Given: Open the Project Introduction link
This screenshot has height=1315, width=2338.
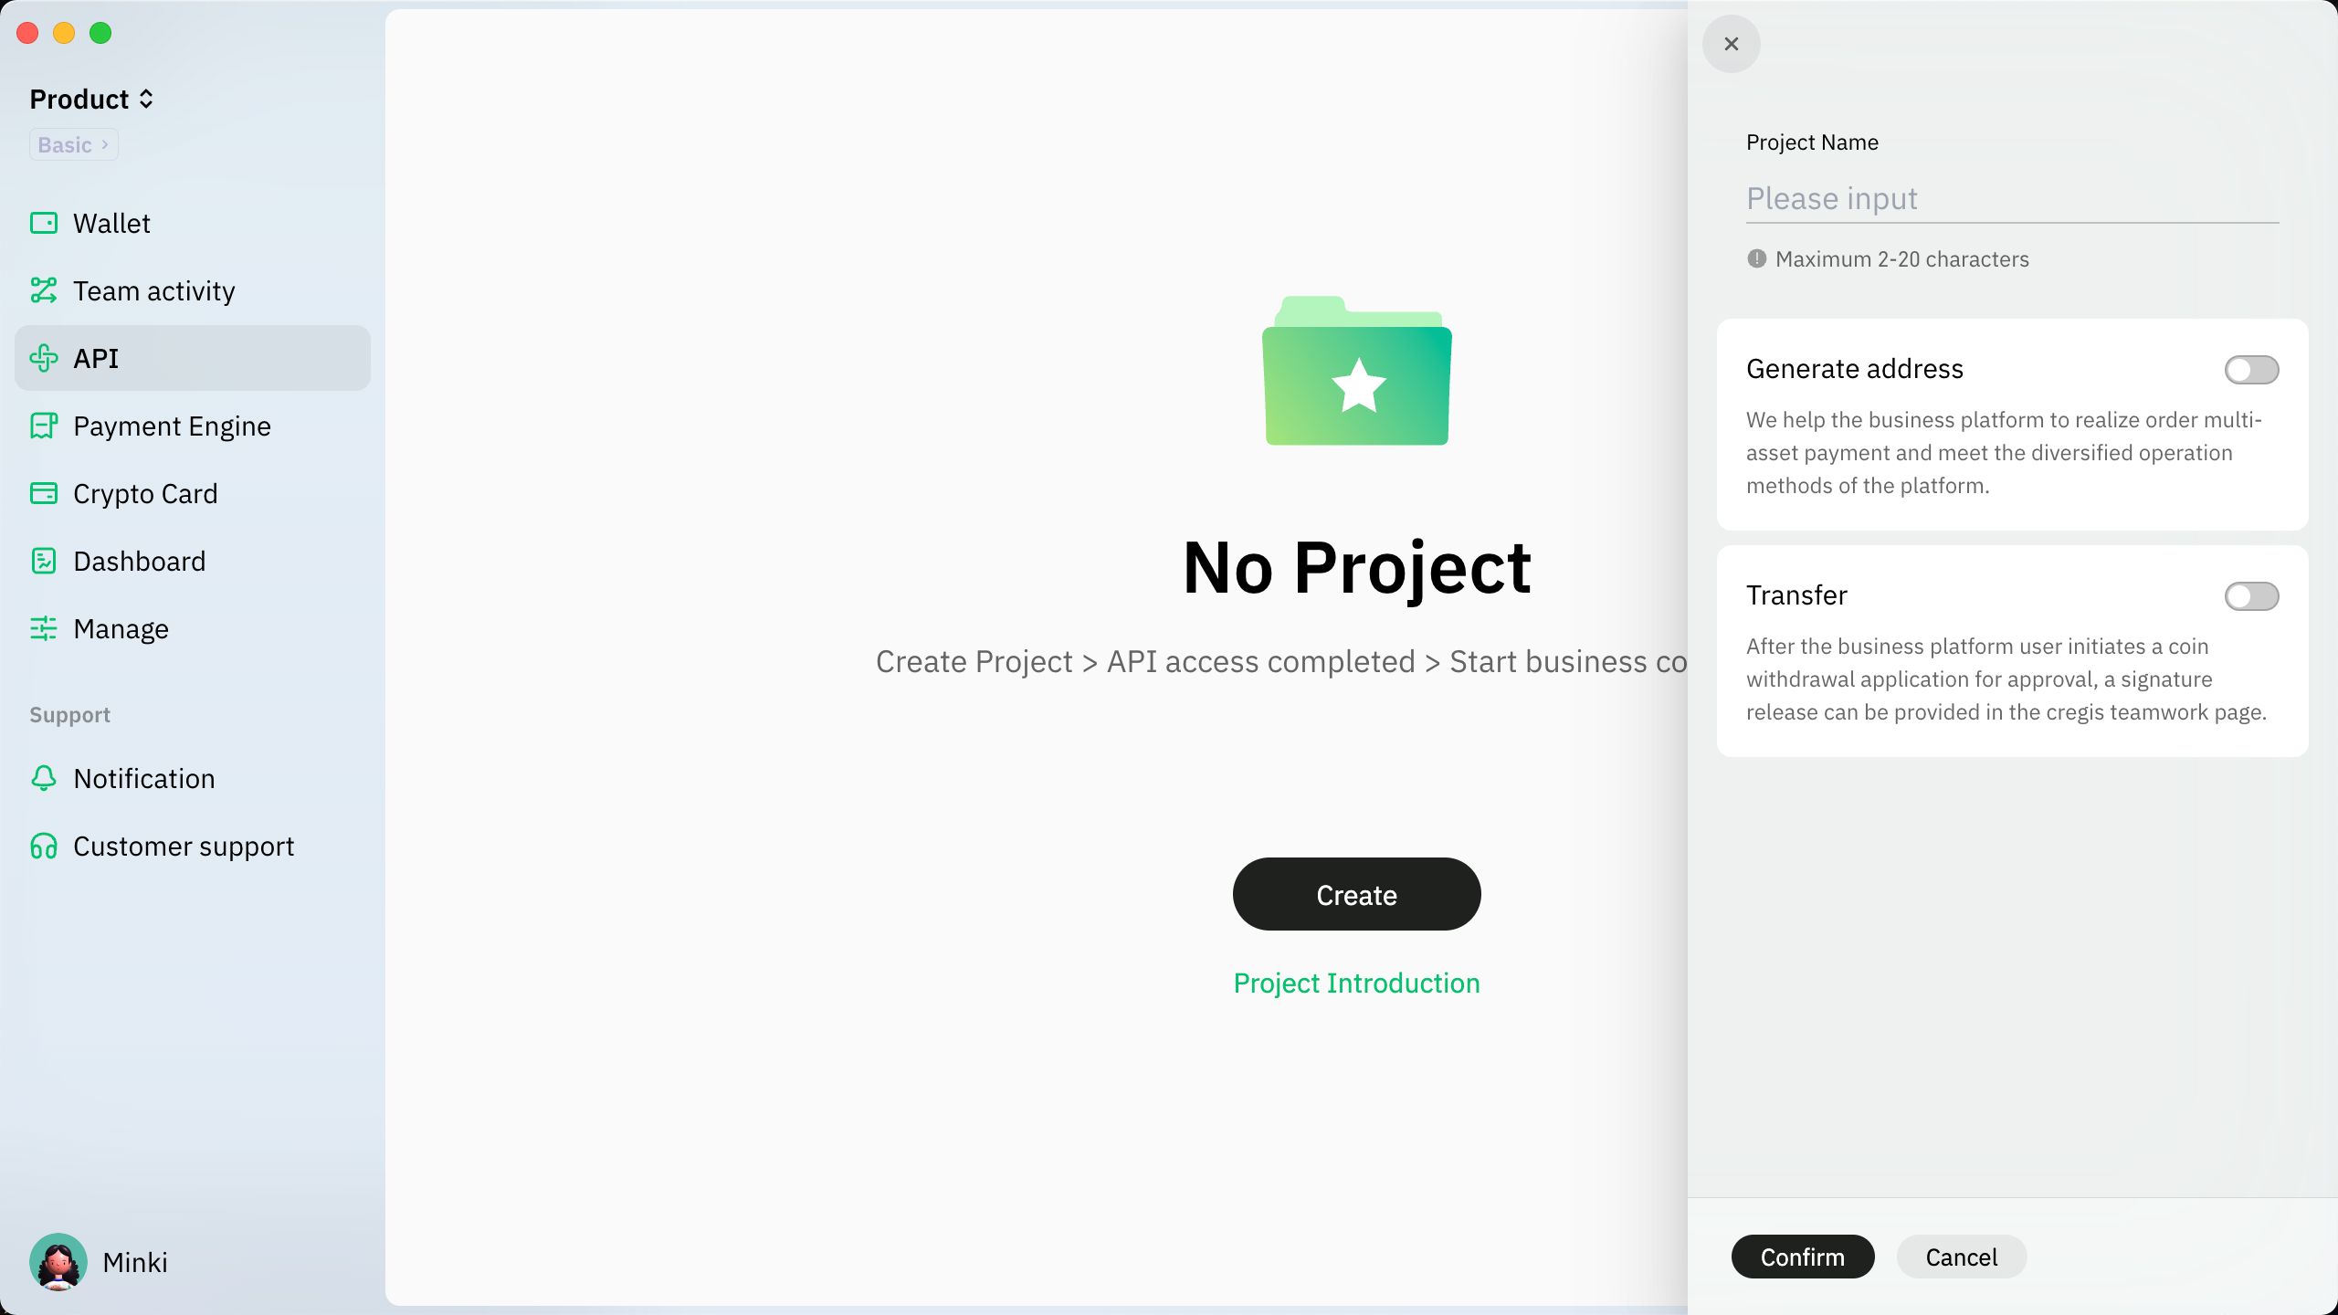Looking at the screenshot, I should (1356, 983).
